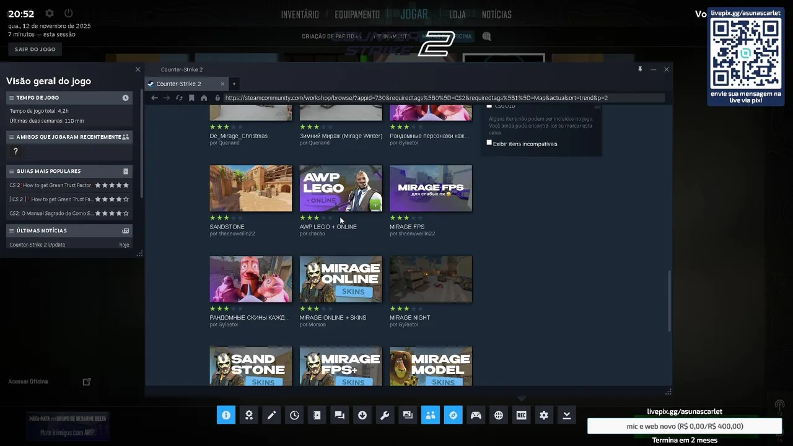Click the livepix QR code overlay
Viewport: 793px width, 446px height.
[745, 53]
